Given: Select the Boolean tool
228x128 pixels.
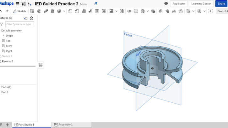Looking at the screenshot, I should coord(129,11).
